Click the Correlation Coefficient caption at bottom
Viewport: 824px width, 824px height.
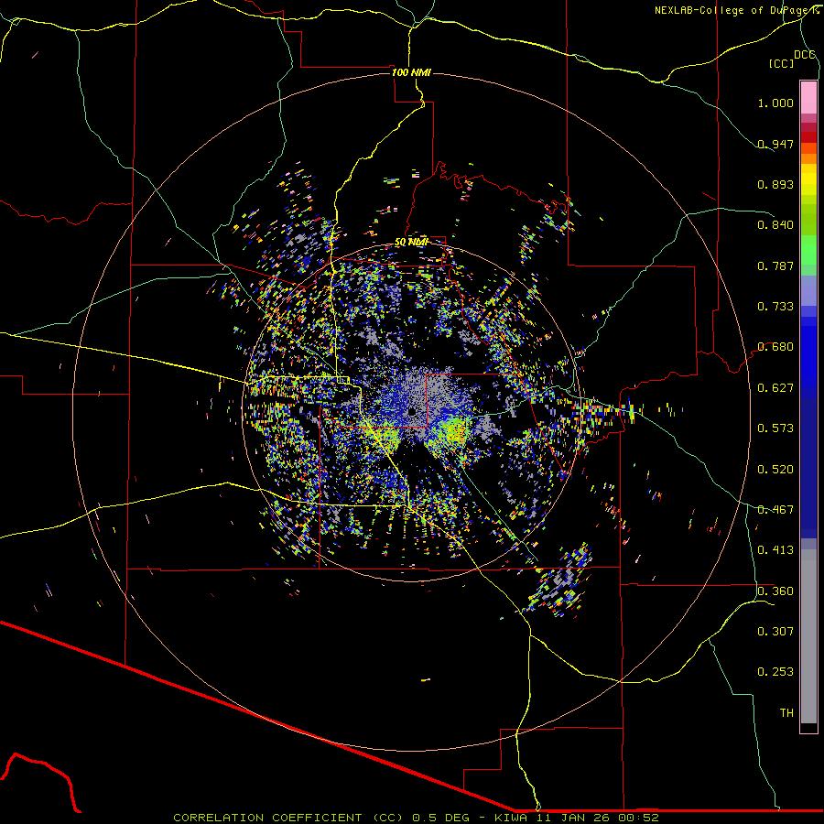[416, 818]
